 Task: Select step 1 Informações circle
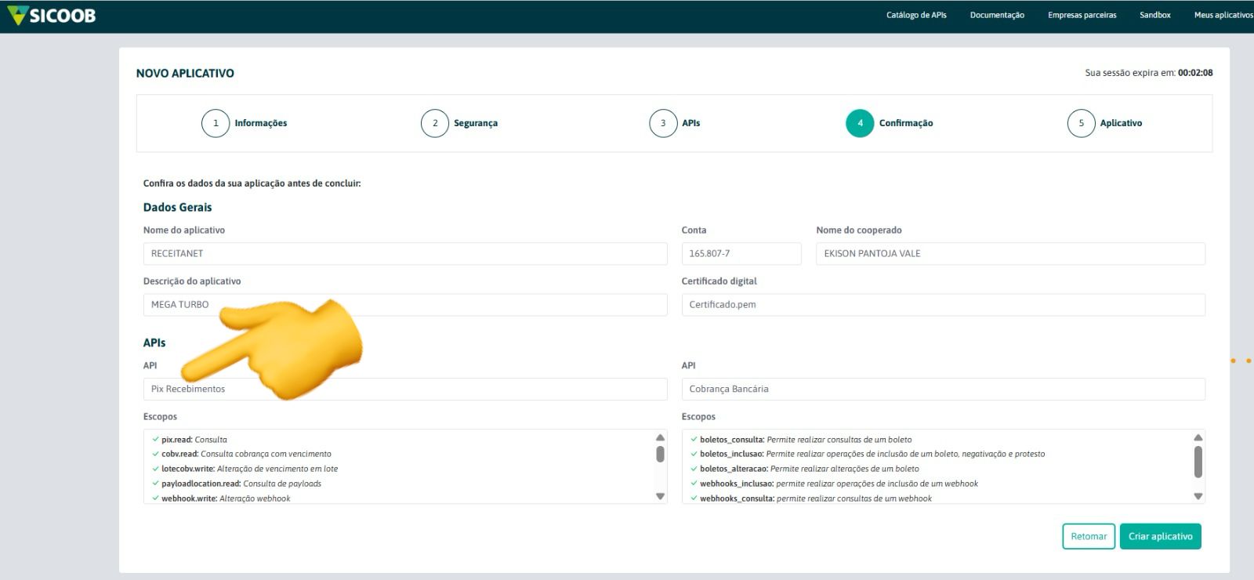216,123
